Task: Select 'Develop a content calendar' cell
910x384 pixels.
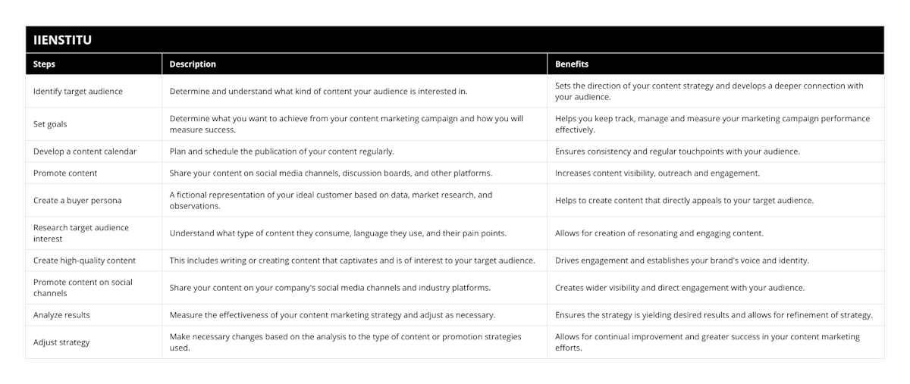Action: (x=85, y=151)
